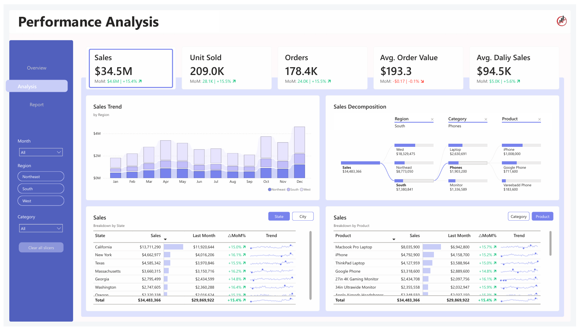Viewport: 580px width, 330px height.
Task: Select the South slicer button
Action: click(41, 188)
